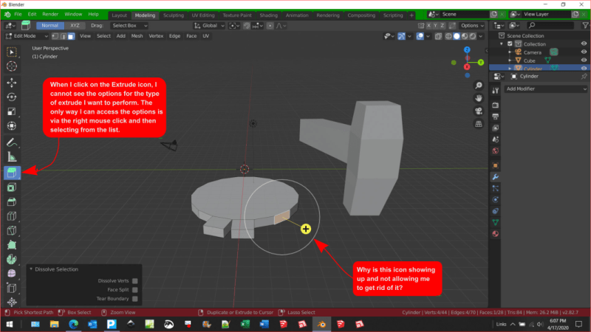
Task: Select the Shrink/Fatten tool
Action: tap(12, 302)
